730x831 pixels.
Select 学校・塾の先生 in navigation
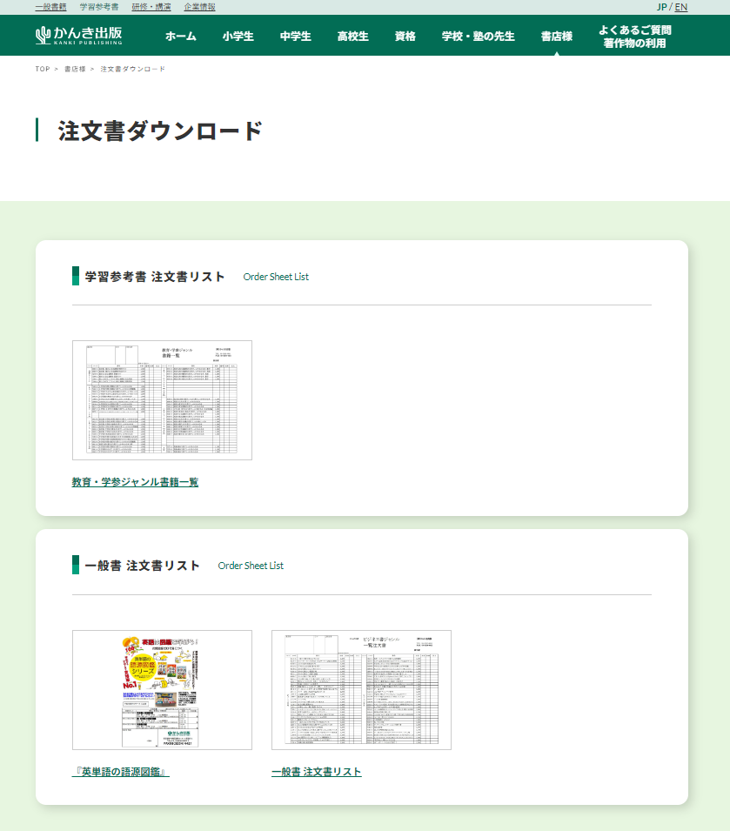(479, 36)
